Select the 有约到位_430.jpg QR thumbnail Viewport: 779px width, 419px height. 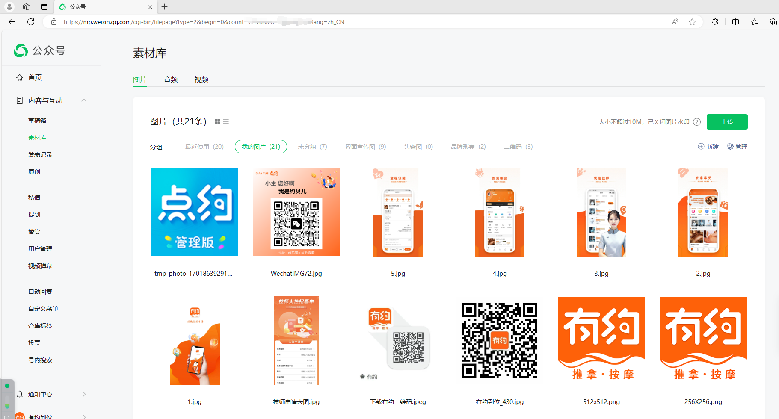pos(500,340)
